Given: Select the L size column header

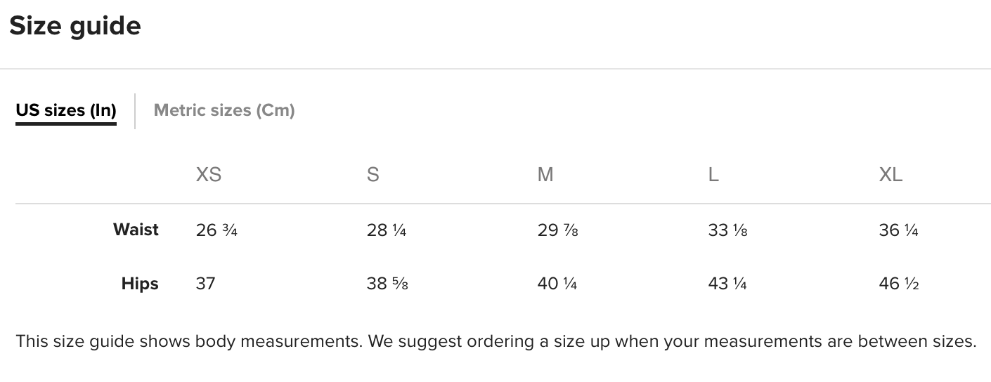Looking at the screenshot, I should point(713,175).
